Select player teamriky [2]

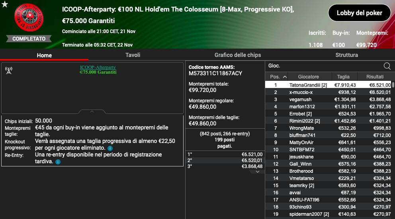point(301,186)
